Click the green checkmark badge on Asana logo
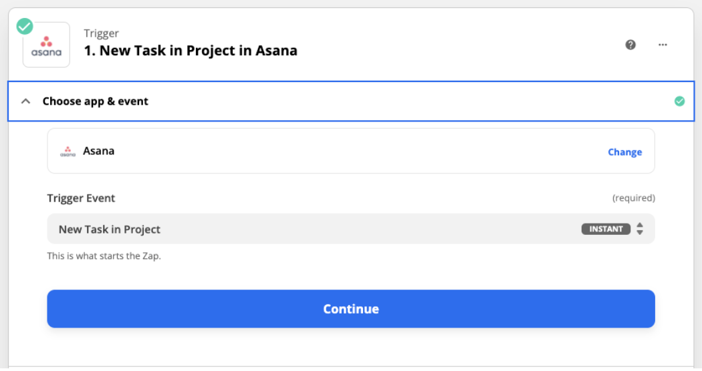702x371 pixels. point(25,27)
